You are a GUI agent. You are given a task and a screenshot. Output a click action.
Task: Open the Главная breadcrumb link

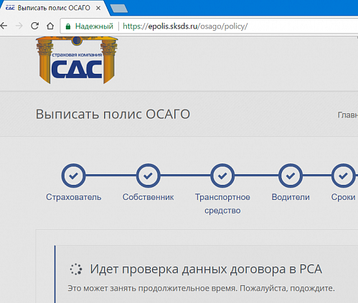(x=348, y=115)
